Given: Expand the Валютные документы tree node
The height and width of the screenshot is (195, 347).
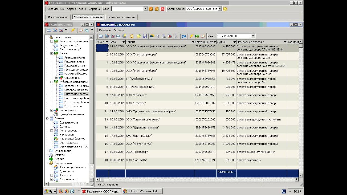Looking at the screenshot, I should click(52, 41).
